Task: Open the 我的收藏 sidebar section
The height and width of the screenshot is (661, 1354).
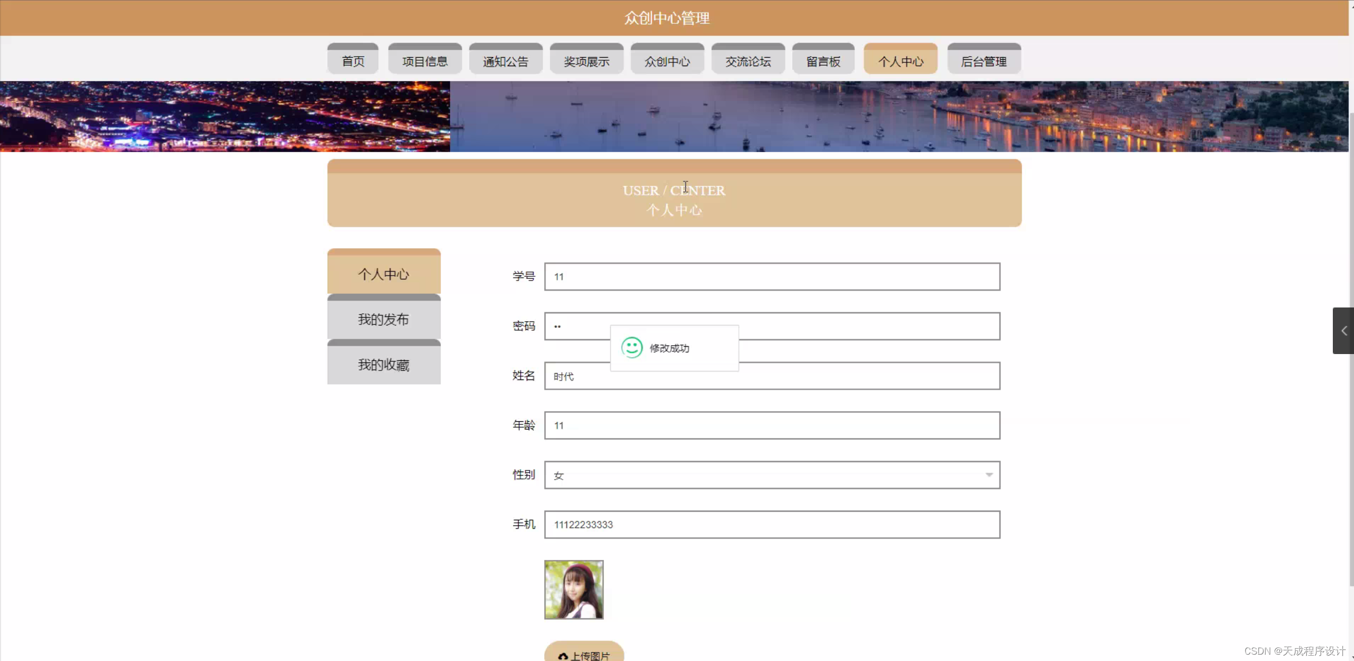Action: tap(383, 364)
